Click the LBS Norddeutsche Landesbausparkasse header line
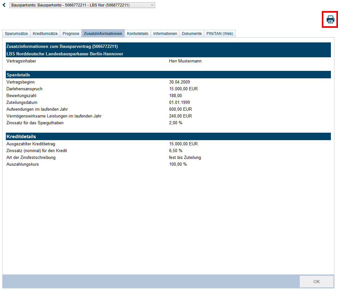 pos(65,54)
